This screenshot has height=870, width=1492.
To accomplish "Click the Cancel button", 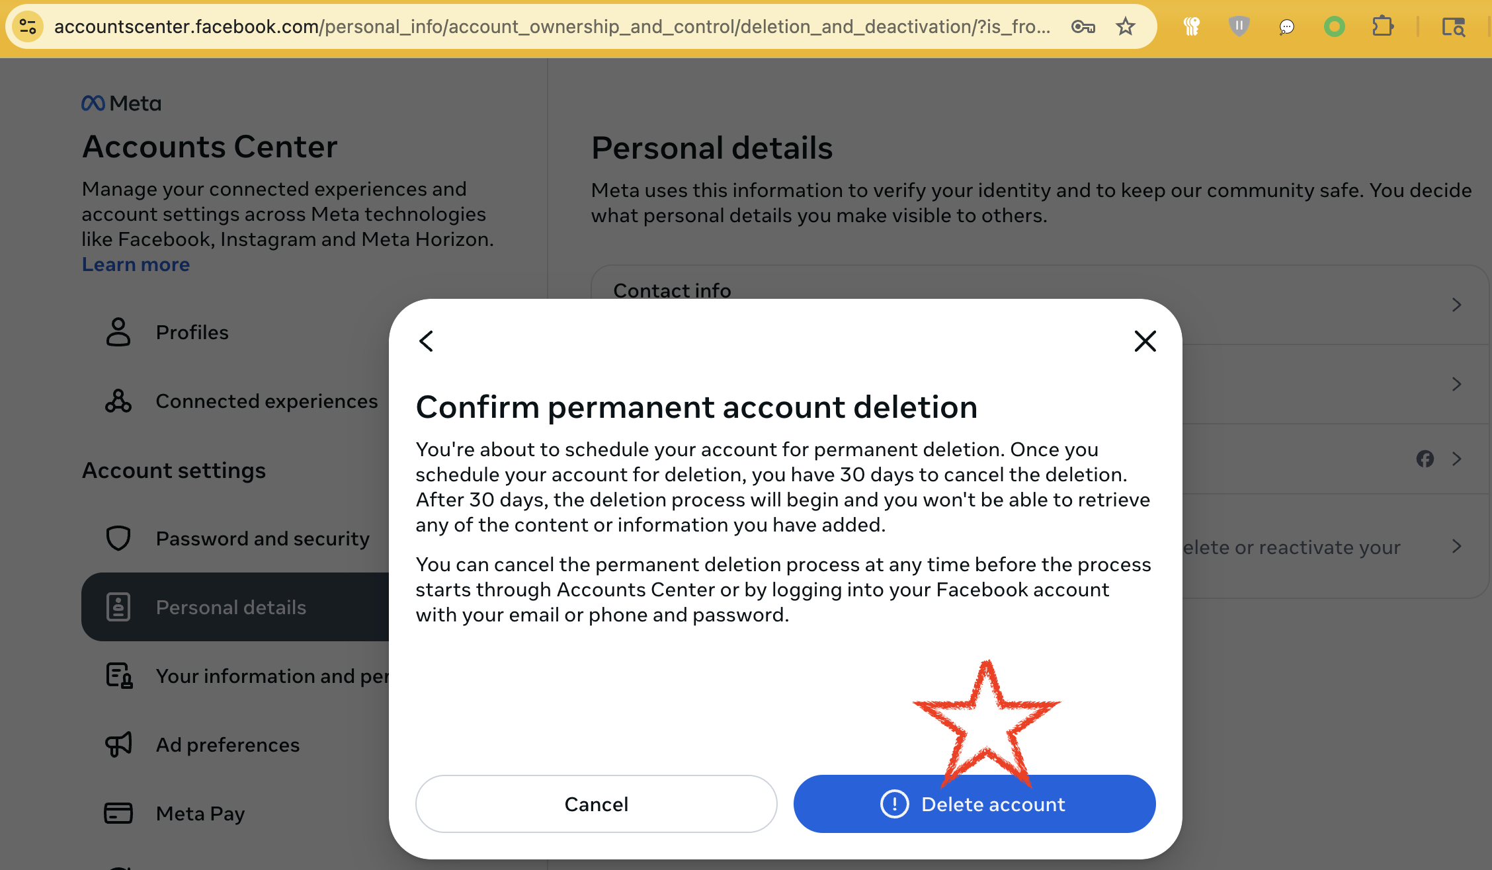I will (x=596, y=804).
